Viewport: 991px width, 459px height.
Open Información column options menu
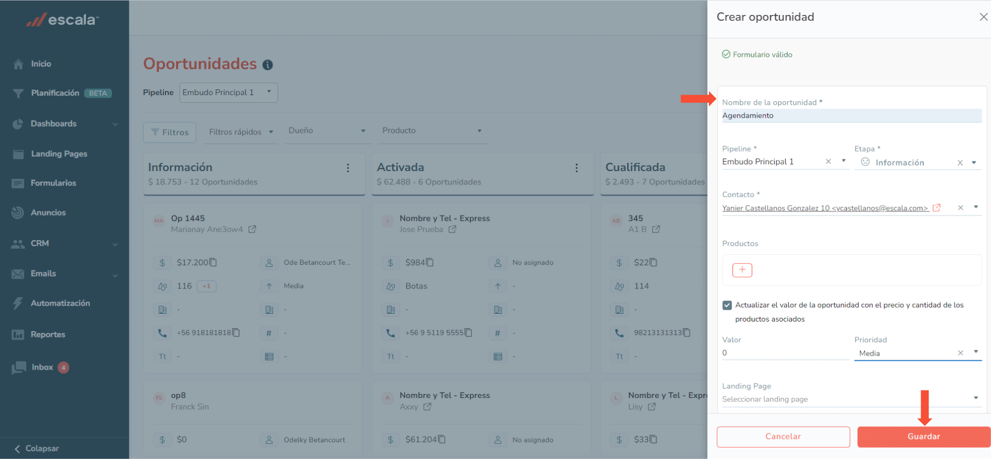point(348,168)
